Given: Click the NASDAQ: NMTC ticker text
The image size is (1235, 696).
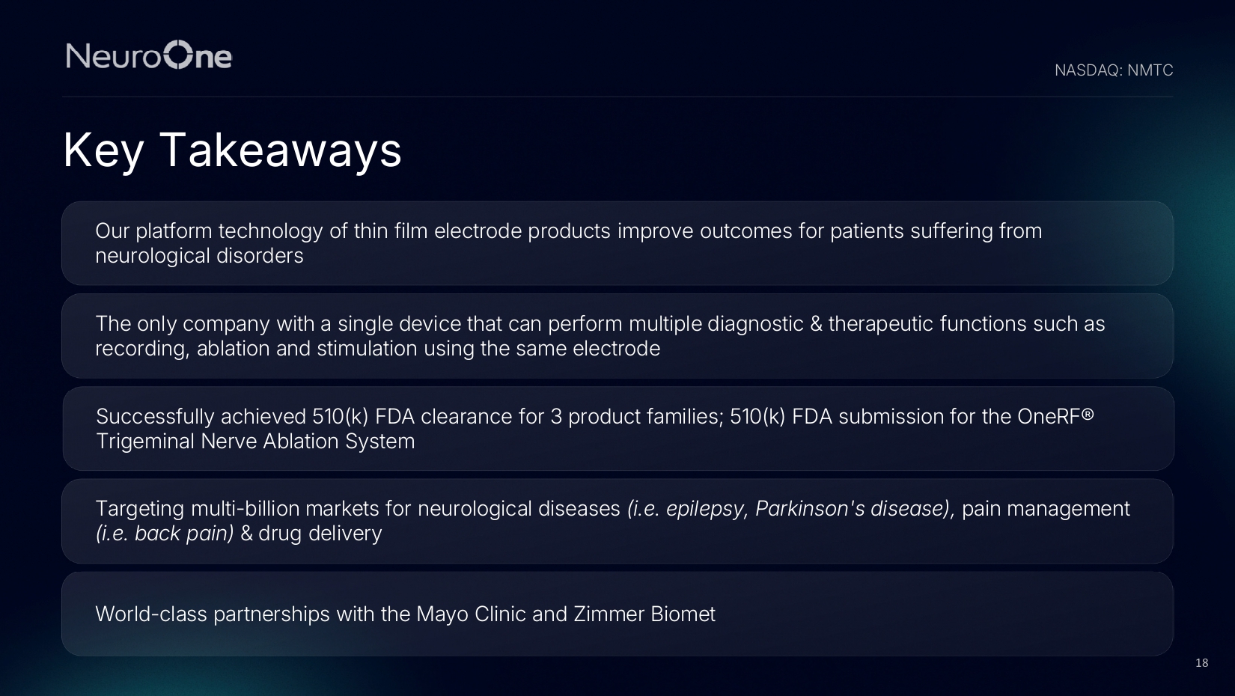Looking at the screenshot, I should [1113, 70].
